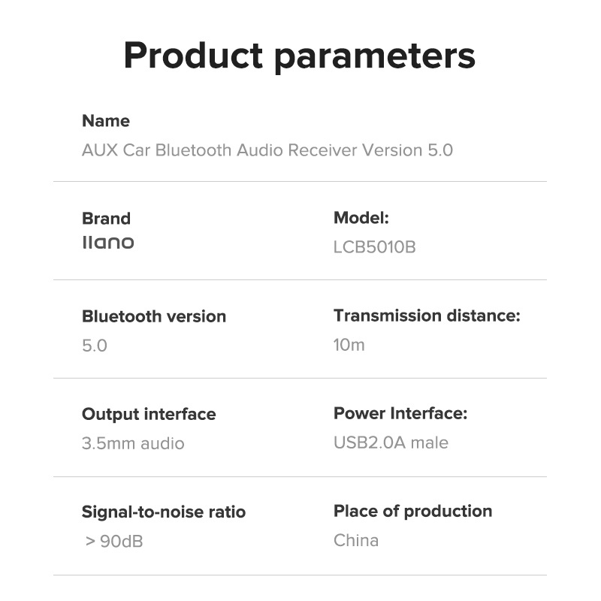601x601 pixels.
Task: Click the Power Interface label
Action: pos(400,413)
